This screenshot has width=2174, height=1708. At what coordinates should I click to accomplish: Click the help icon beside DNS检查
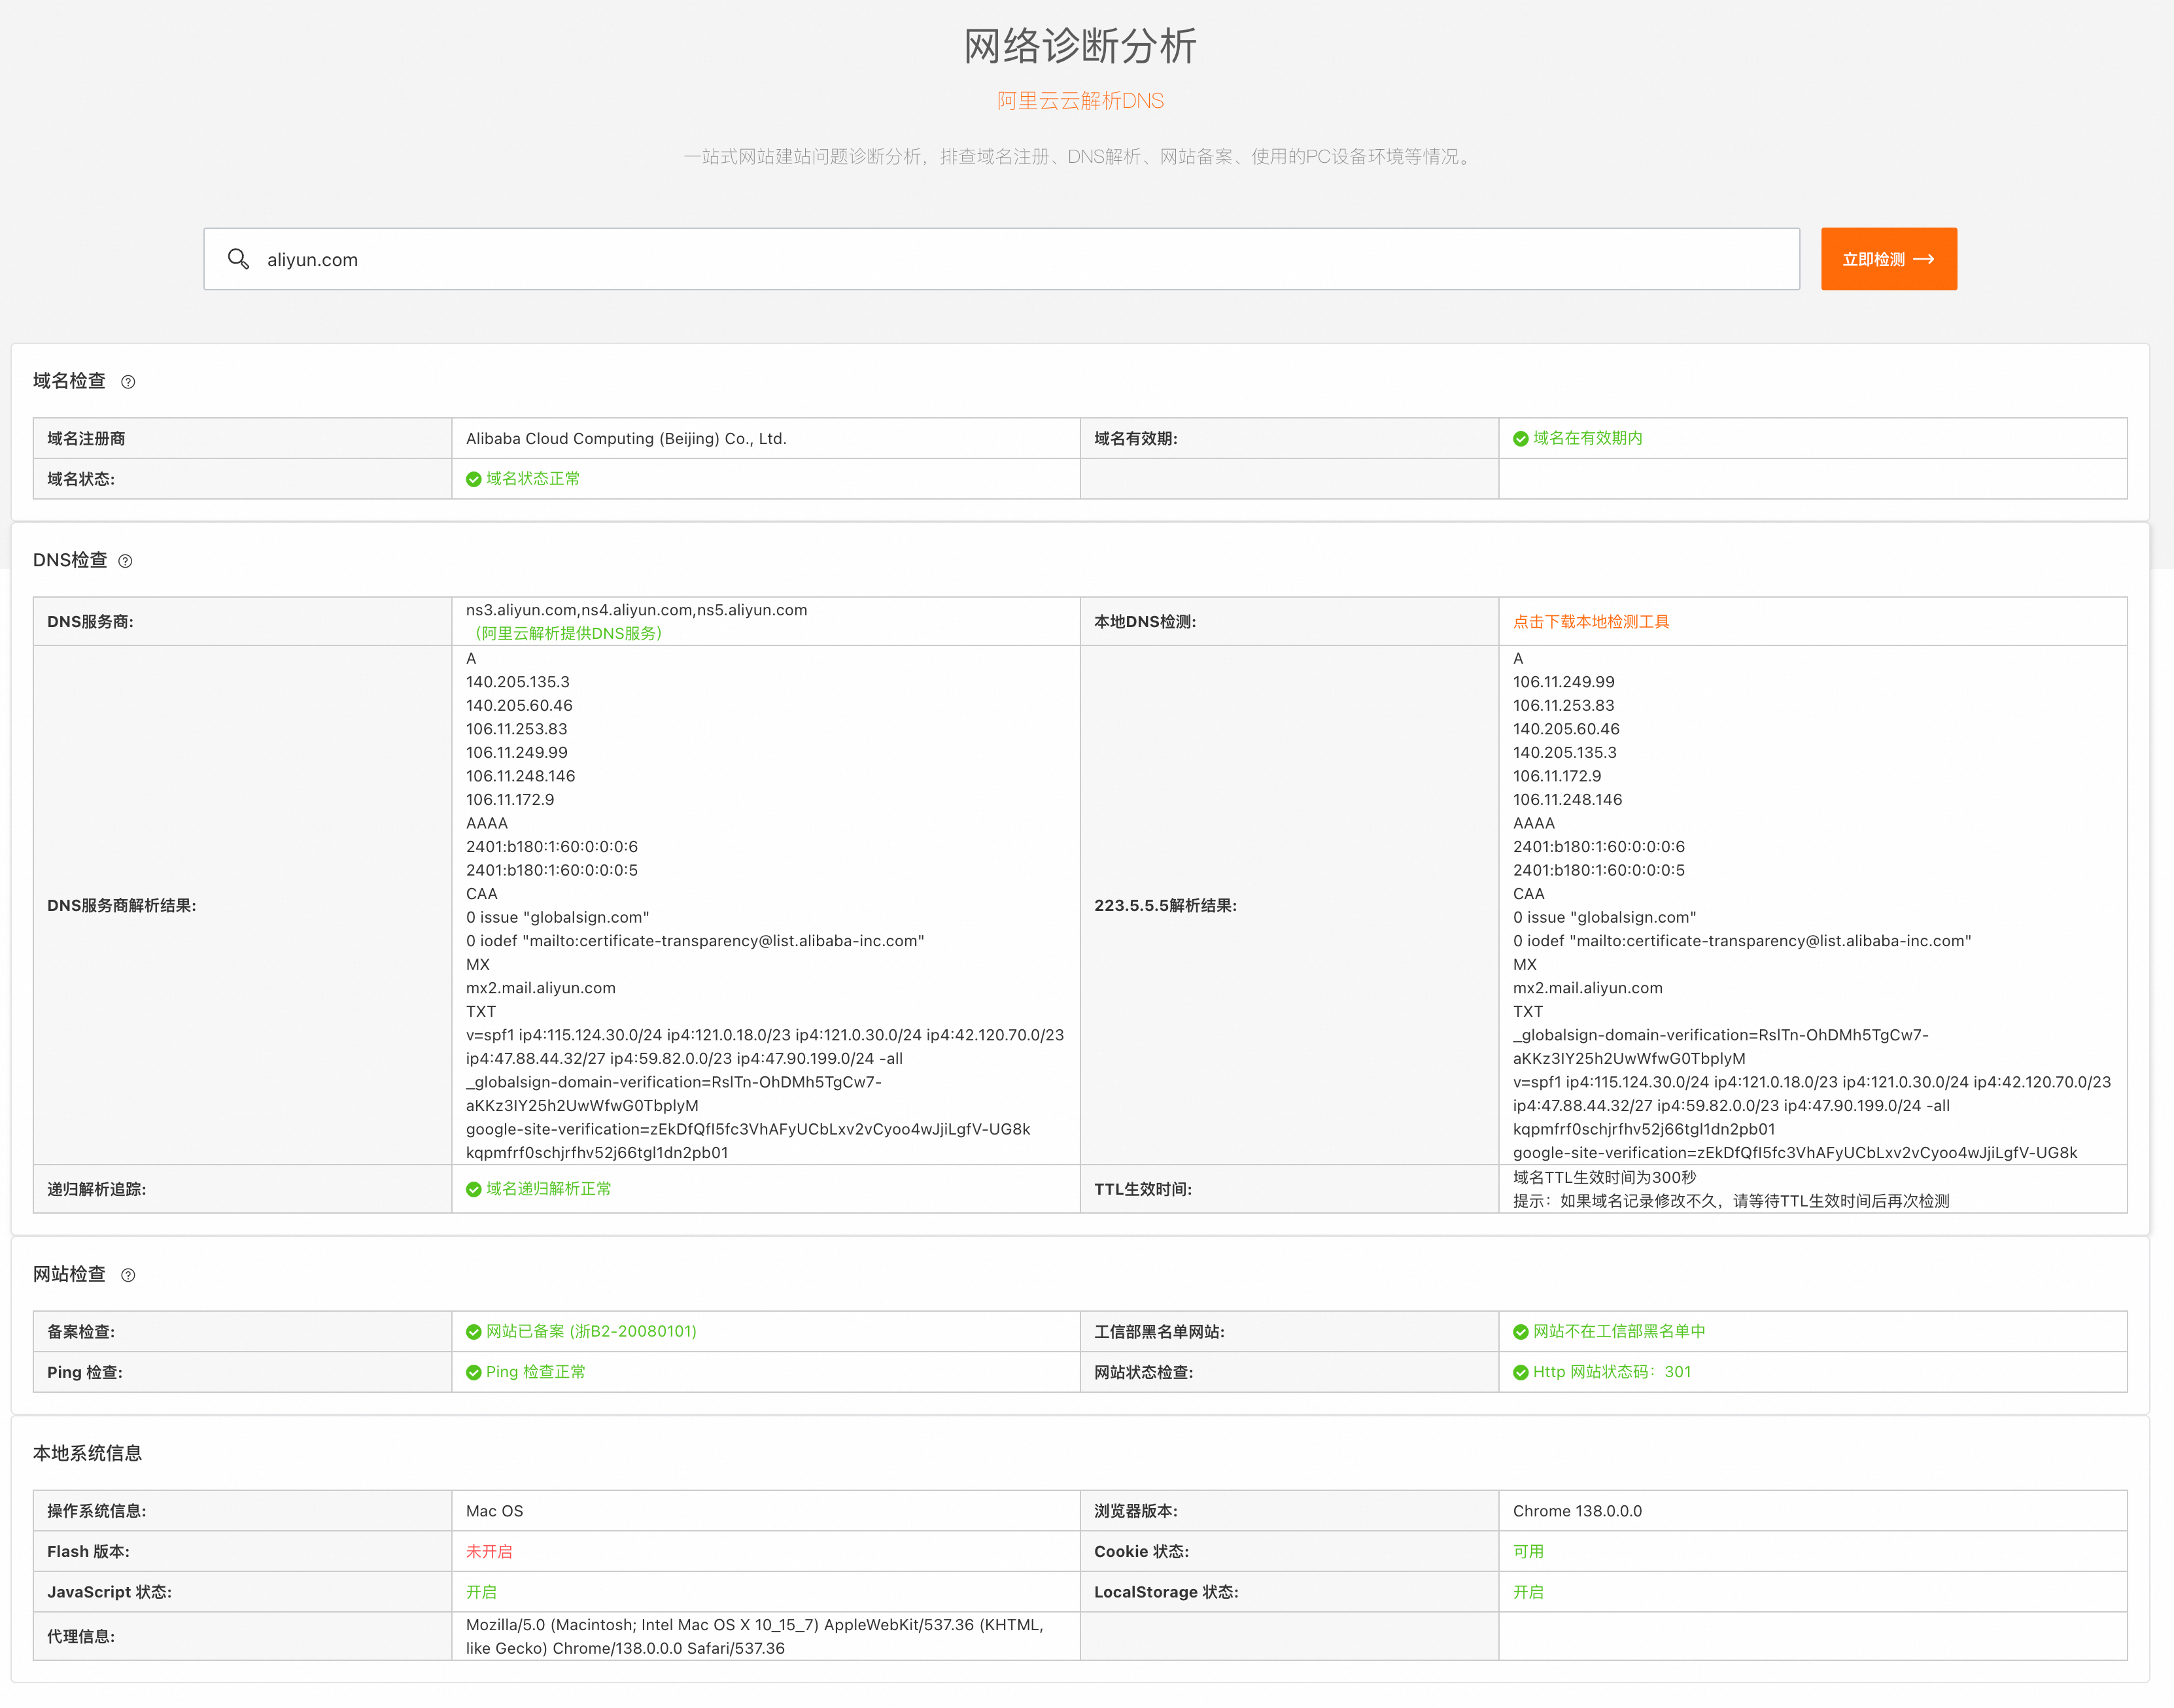click(125, 561)
